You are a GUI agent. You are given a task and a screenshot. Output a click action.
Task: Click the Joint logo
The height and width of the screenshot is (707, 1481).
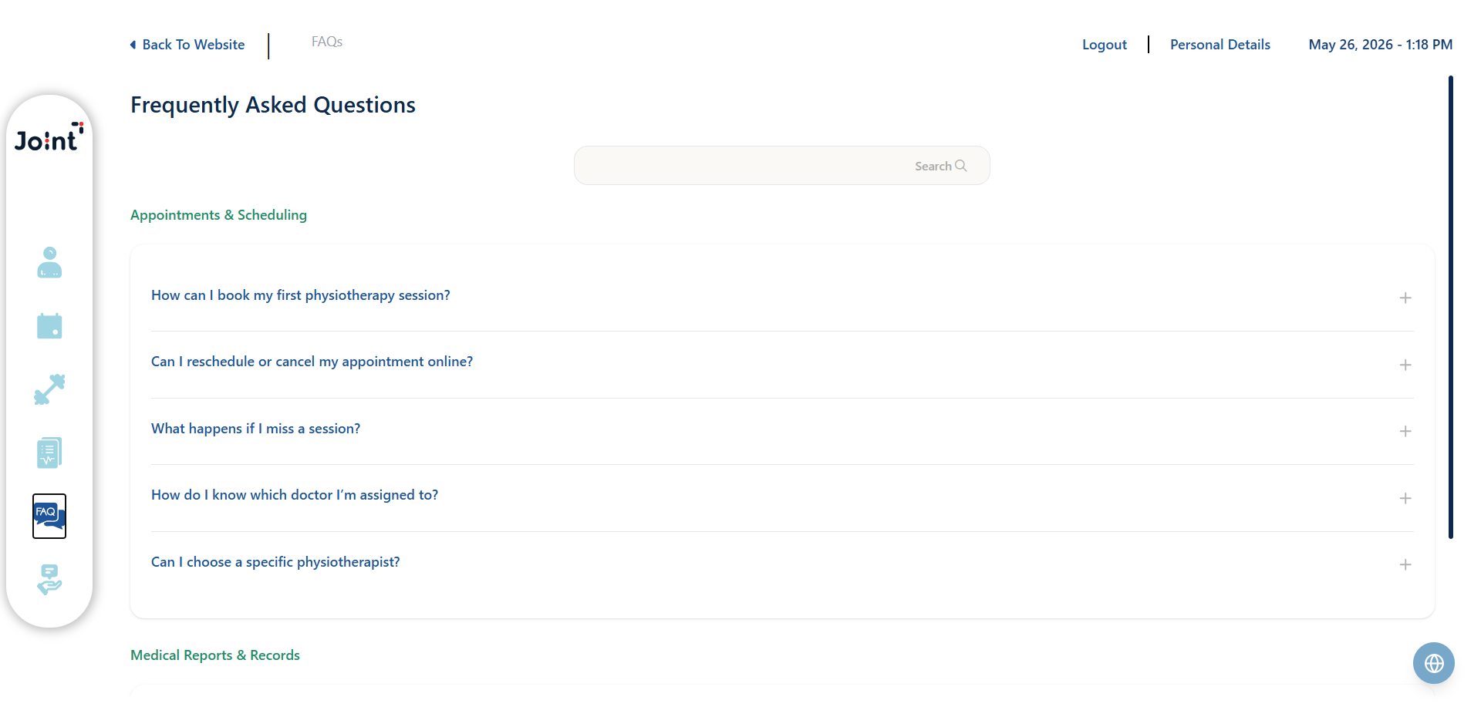click(x=49, y=137)
